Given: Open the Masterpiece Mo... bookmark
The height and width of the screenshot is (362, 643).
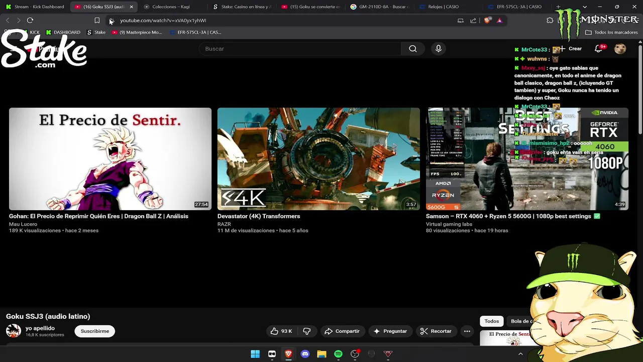Looking at the screenshot, I should (x=137, y=32).
